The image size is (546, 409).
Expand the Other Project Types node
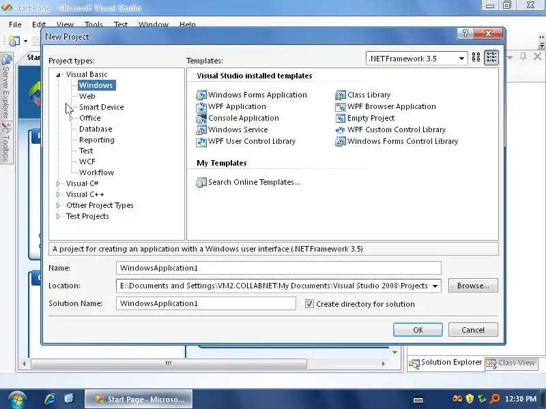[58, 205]
